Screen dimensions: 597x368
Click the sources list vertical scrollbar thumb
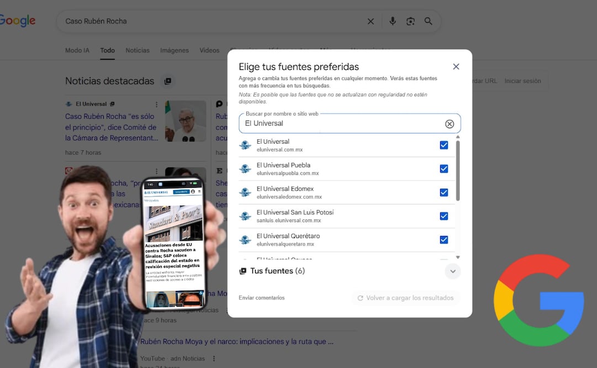point(458,170)
